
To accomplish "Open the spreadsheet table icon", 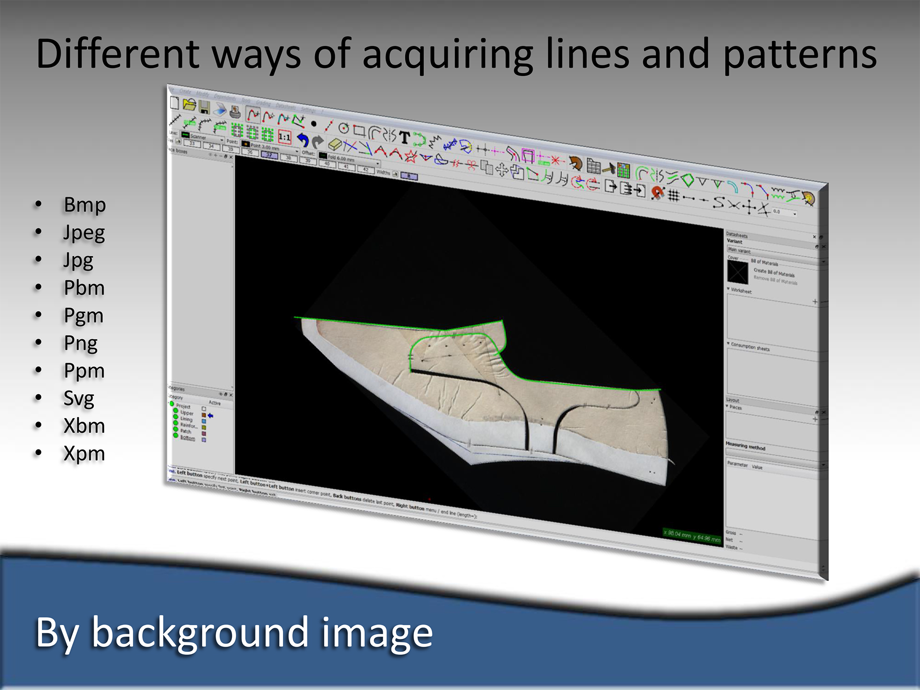I will pos(594,167).
